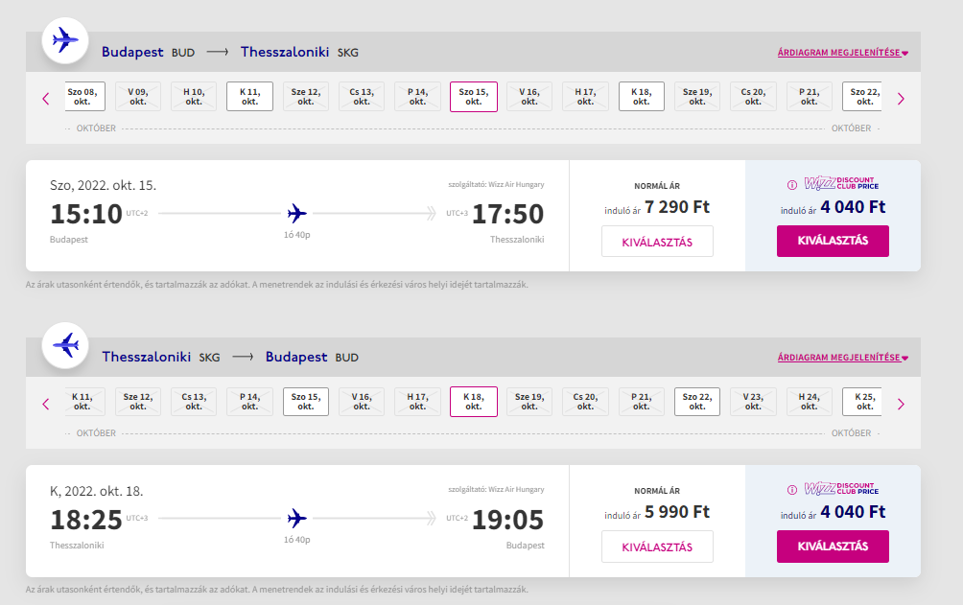The width and height of the screenshot is (963, 605).
Task: Show previous return dates with left arrow
Action: click(46, 404)
